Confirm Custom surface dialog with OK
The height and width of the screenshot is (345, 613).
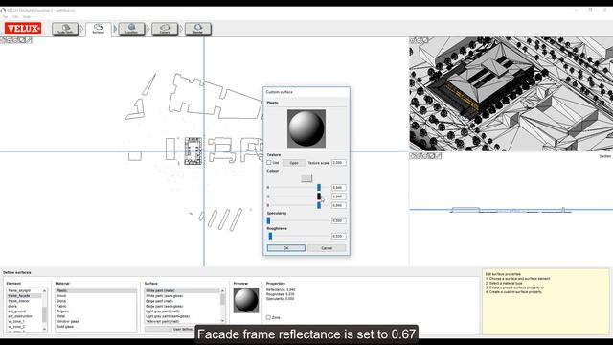286,248
